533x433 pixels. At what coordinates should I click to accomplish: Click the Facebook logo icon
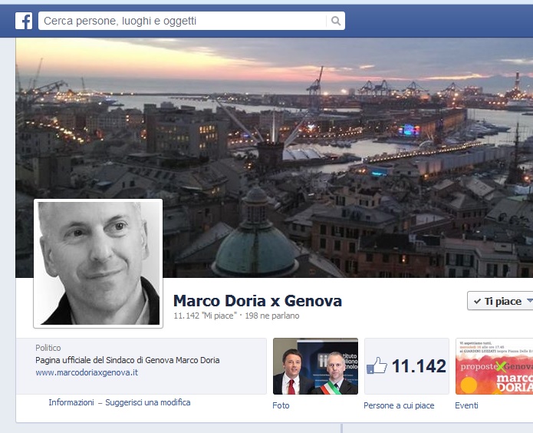[x=24, y=21]
